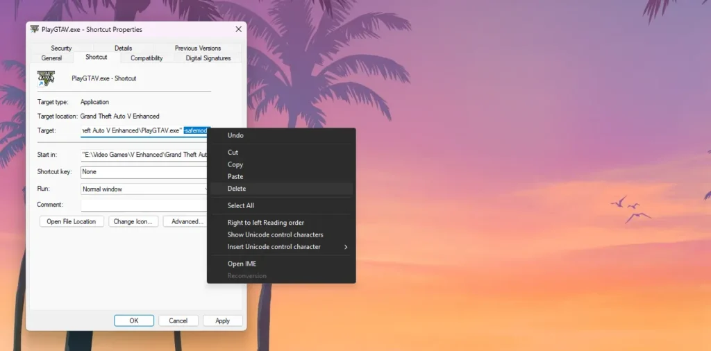Choose Open IME menu entry
This screenshot has height=351, width=711.
[x=281, y=264]
